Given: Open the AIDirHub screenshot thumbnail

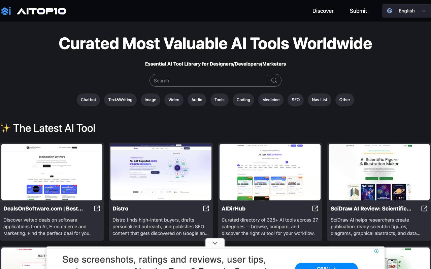Looking at the screenshot, I should pyautogui.click(x=270, y=172).
